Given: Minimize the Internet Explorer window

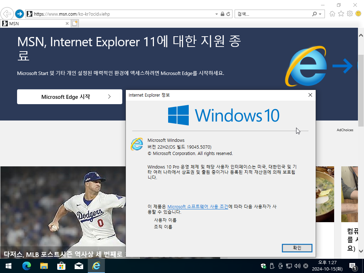Looking at the screenshot, I should [x=323, y=5].
